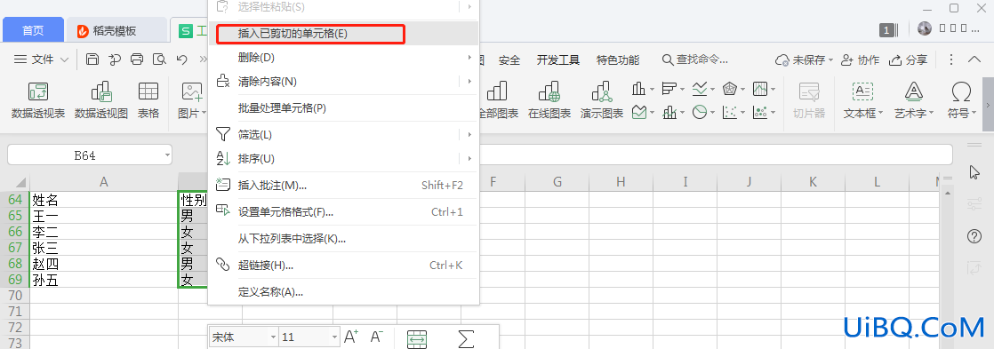Choose 从下拉列表中选择(K) menu entry
This screenshot has height=349, width=994.
343,238
